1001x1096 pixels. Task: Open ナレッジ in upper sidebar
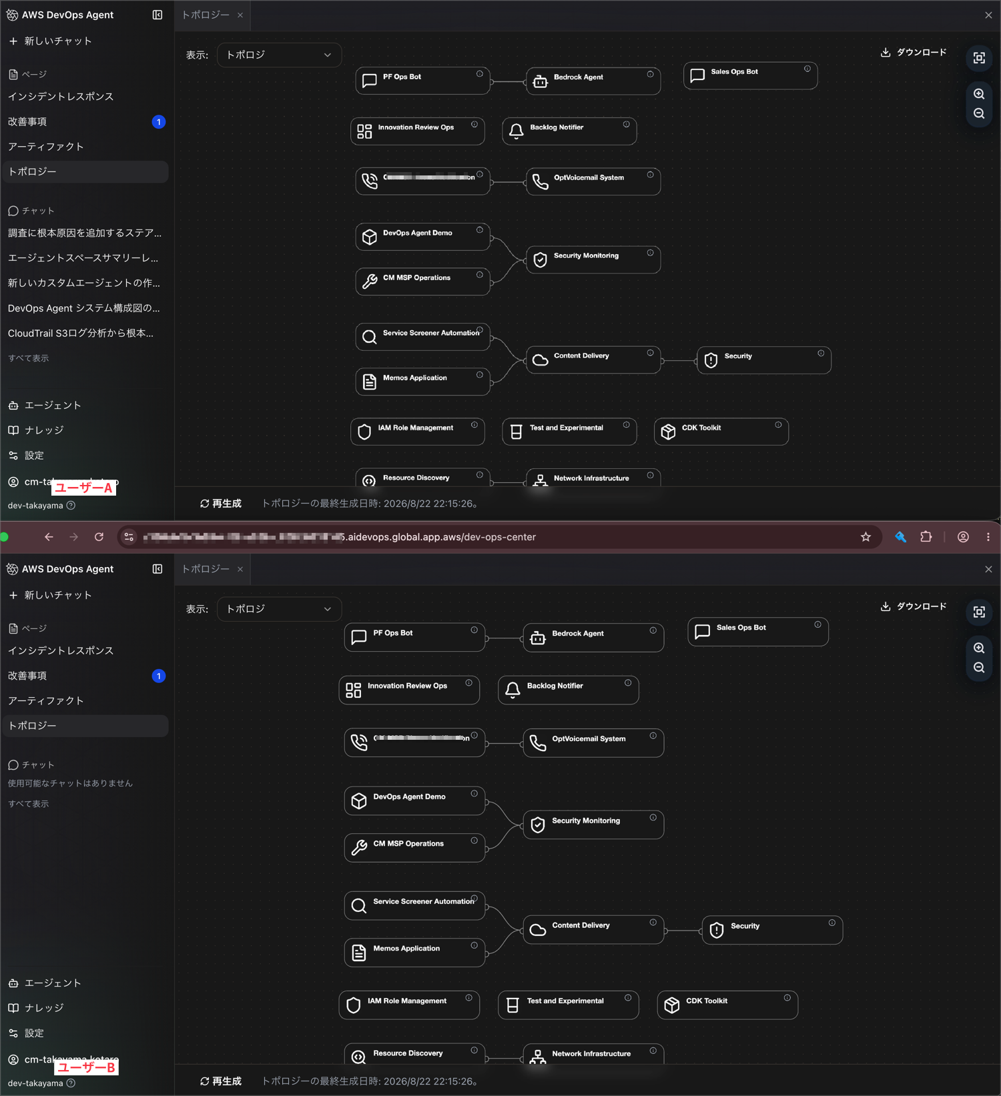[x=36, y=430]
